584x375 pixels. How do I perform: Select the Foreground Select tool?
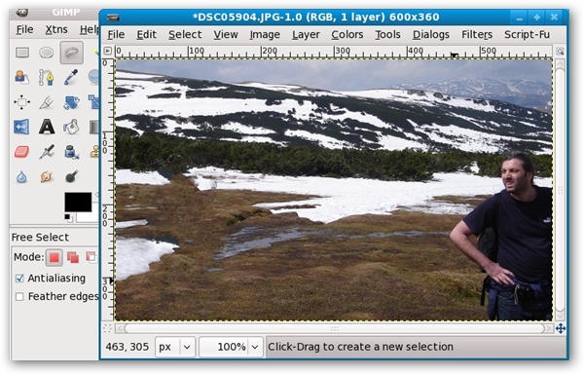(22, 77)
